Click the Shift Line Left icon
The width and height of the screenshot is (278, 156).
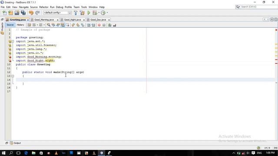click(x=89, y=25)
